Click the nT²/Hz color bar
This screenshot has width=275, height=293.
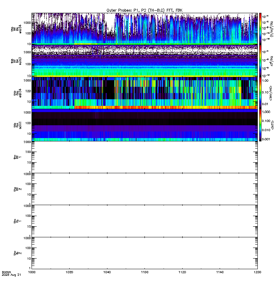pyautogui.click(x=260, y=61)
